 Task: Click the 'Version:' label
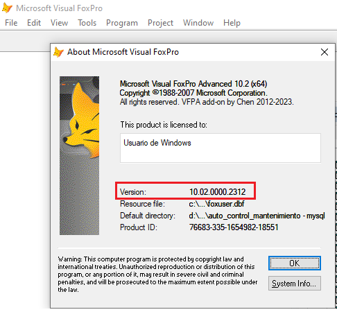[x=133, y=192]
